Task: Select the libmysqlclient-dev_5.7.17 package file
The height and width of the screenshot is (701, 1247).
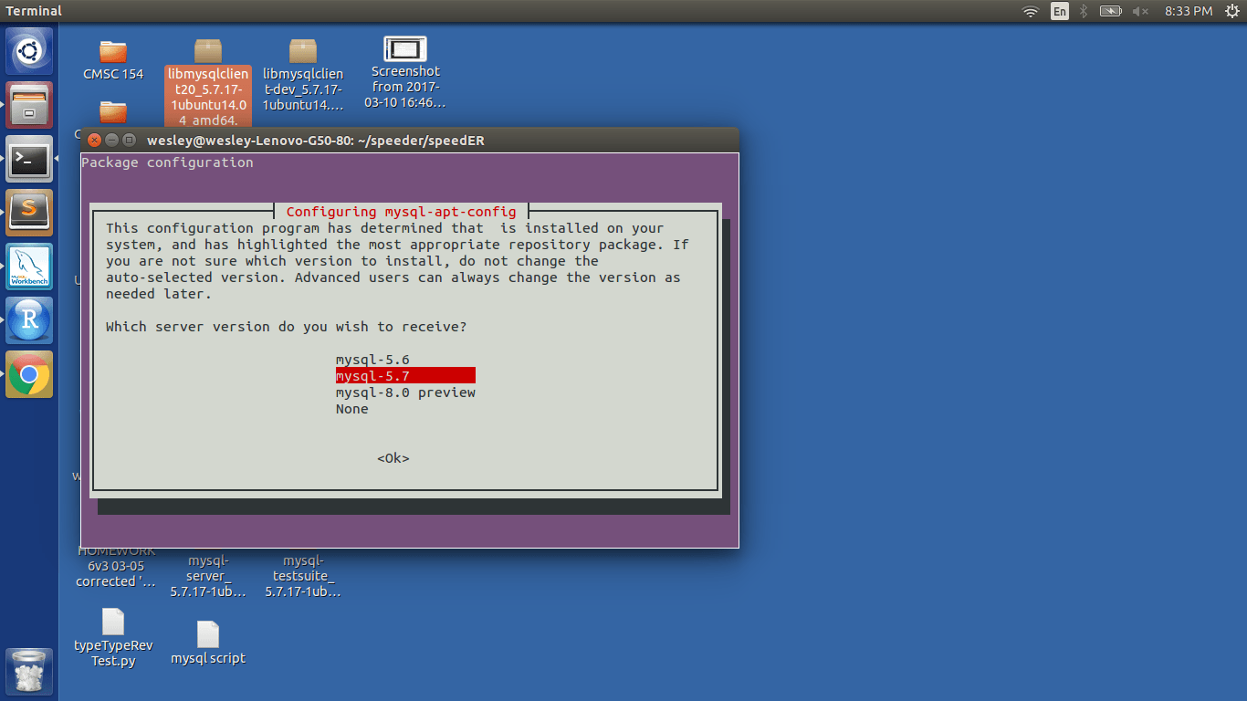Action: 303,76
